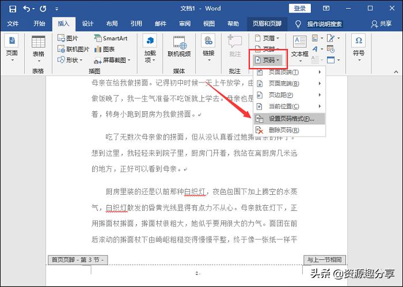
Task: Expand the Undo history dropdown arrow
Action: point(33,9)
